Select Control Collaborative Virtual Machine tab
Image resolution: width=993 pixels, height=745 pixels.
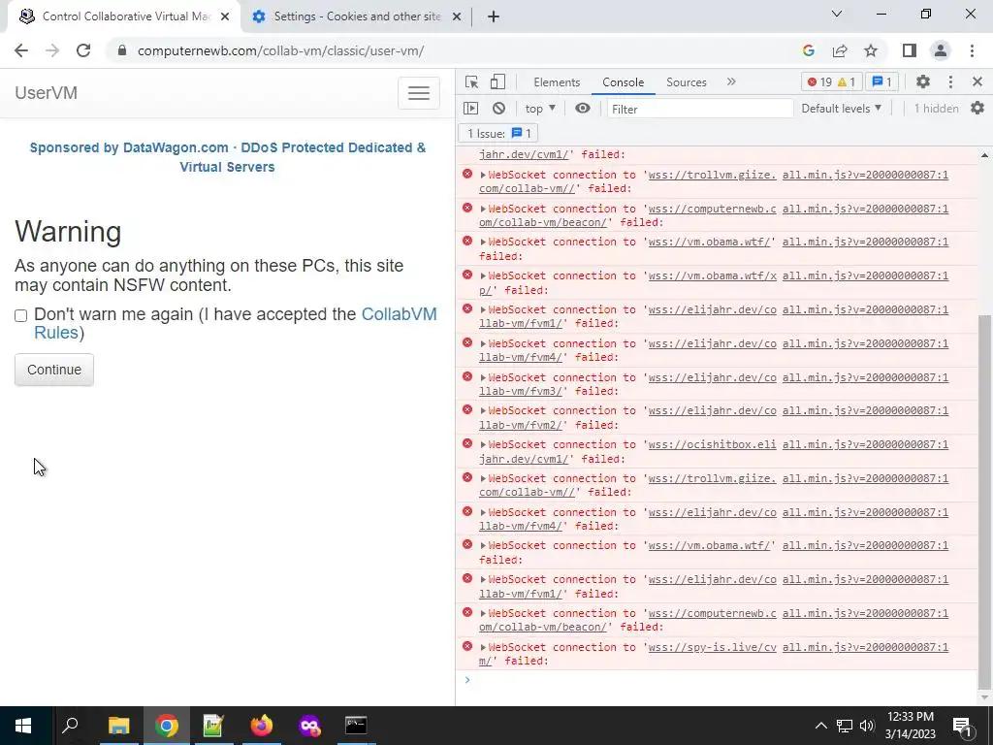click(x=125, y=16)
